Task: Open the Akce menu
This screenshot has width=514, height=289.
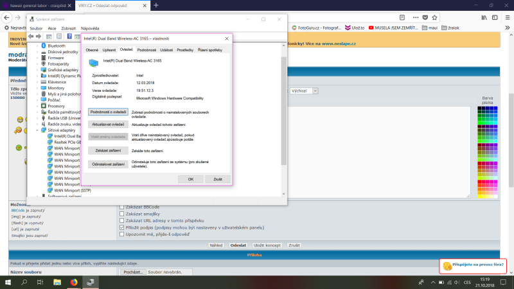Action: pos(52,28)
